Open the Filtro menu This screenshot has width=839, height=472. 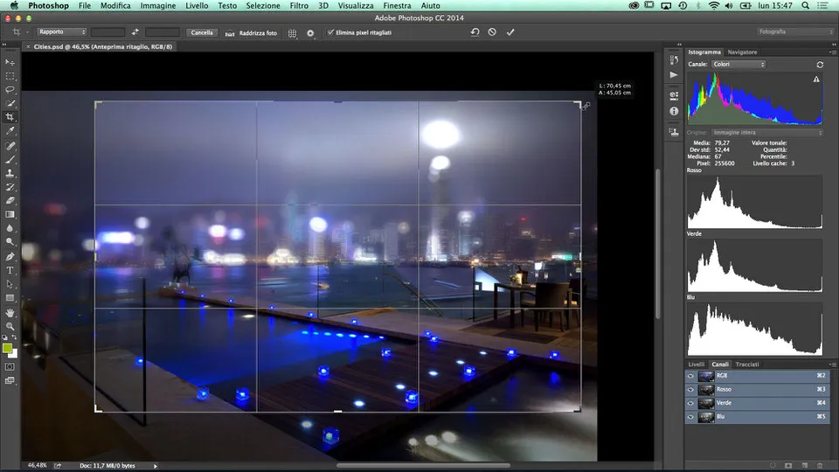[x=299, y=5]
